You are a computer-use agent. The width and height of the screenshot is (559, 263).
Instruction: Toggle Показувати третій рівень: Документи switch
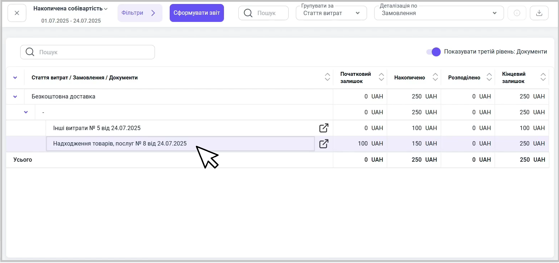pos(433,52)
